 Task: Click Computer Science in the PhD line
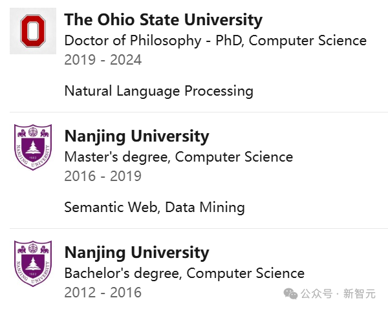point(308,41)
